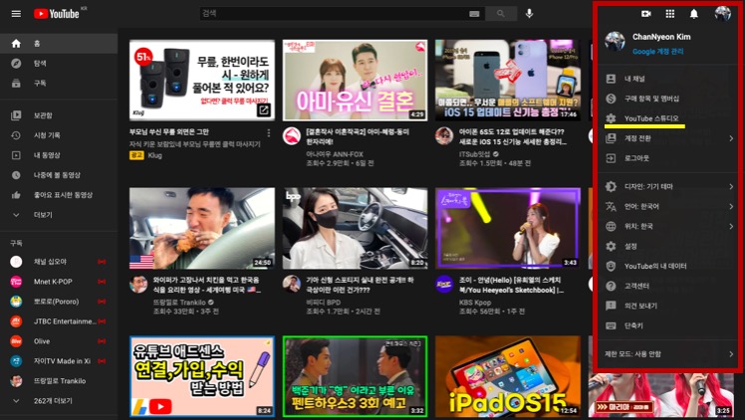Play the iPadOS15 video thumbnail
The height and width of the screenshot is (420, 745).
pyautogui.click(x=508, y=377)
